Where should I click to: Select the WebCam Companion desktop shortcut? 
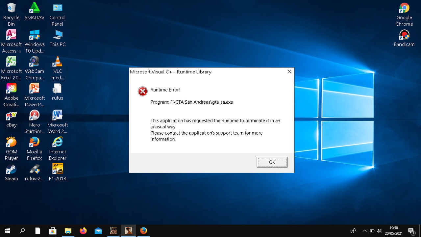[35, 68]
